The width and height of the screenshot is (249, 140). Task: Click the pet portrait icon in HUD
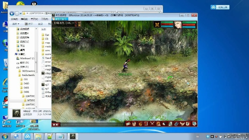[x=157, y=25]
